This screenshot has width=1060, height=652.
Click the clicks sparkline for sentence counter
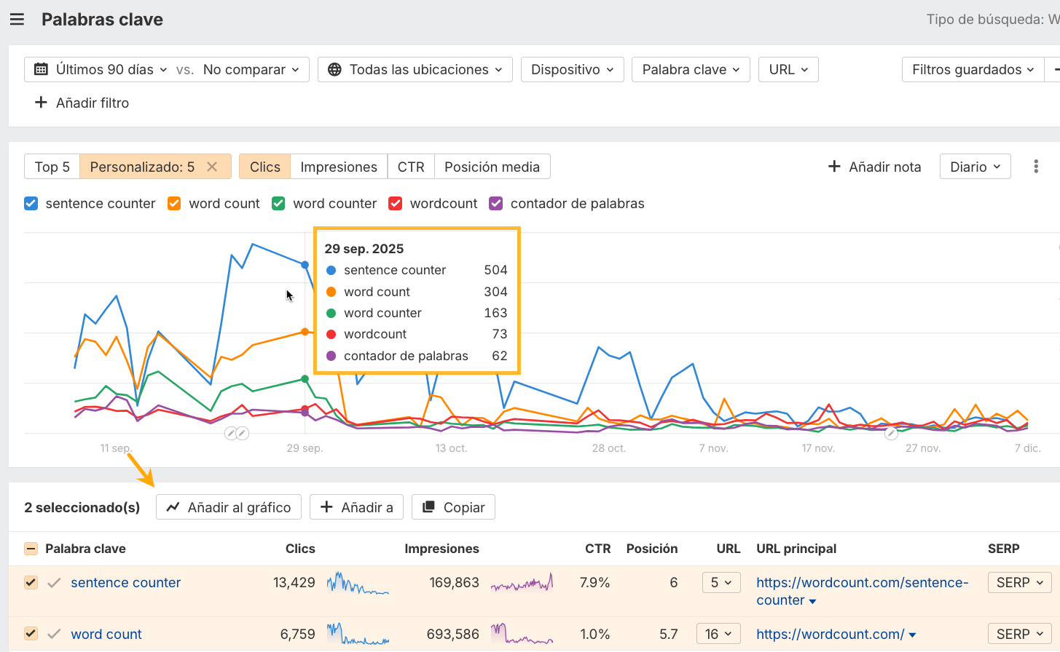pyautogui.click(x=358, y=582)
